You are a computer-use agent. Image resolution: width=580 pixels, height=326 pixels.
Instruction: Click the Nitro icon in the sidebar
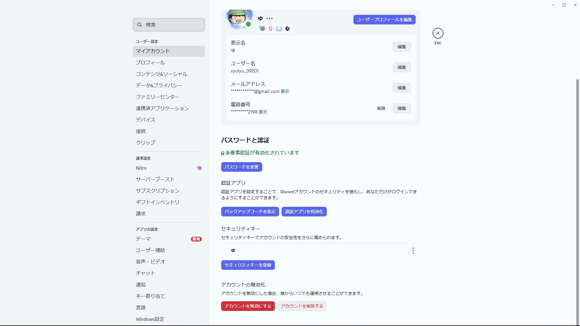(x=199, y=168)
